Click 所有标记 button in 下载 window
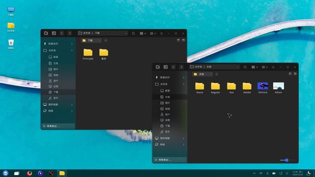 (58, 126)
